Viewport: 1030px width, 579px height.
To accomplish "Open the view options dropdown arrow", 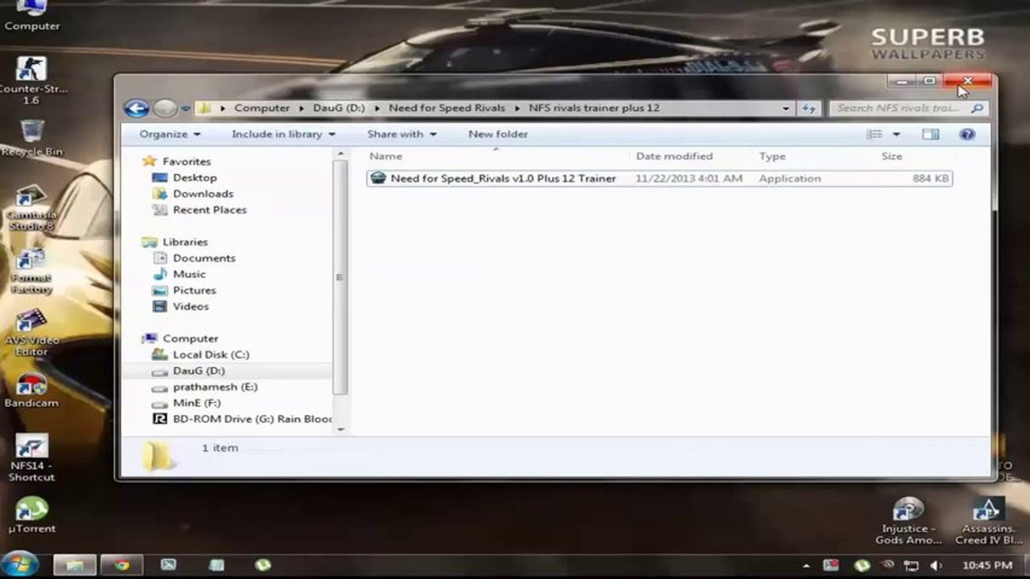I will pos(896,134).
